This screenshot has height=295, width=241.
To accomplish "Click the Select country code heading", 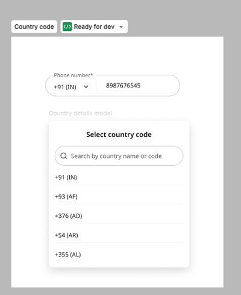I will point(119,135).
